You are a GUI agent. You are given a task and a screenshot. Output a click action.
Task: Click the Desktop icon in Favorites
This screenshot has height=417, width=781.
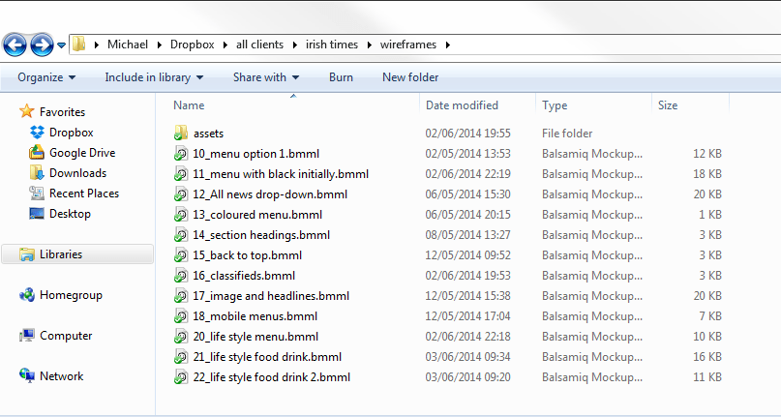(x=37, y=214)
